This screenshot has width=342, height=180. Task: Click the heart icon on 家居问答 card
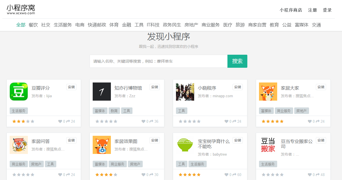coord(60,175)
